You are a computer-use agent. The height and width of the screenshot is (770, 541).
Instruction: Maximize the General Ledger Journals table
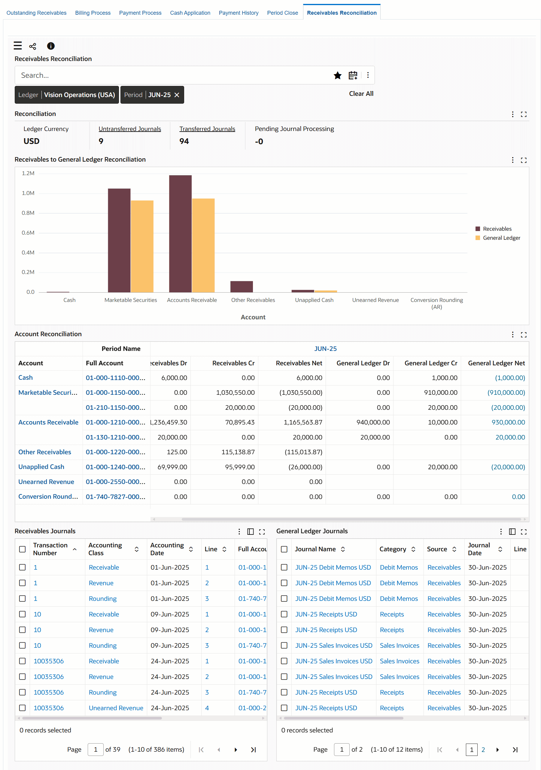click(x=524, y=531)
